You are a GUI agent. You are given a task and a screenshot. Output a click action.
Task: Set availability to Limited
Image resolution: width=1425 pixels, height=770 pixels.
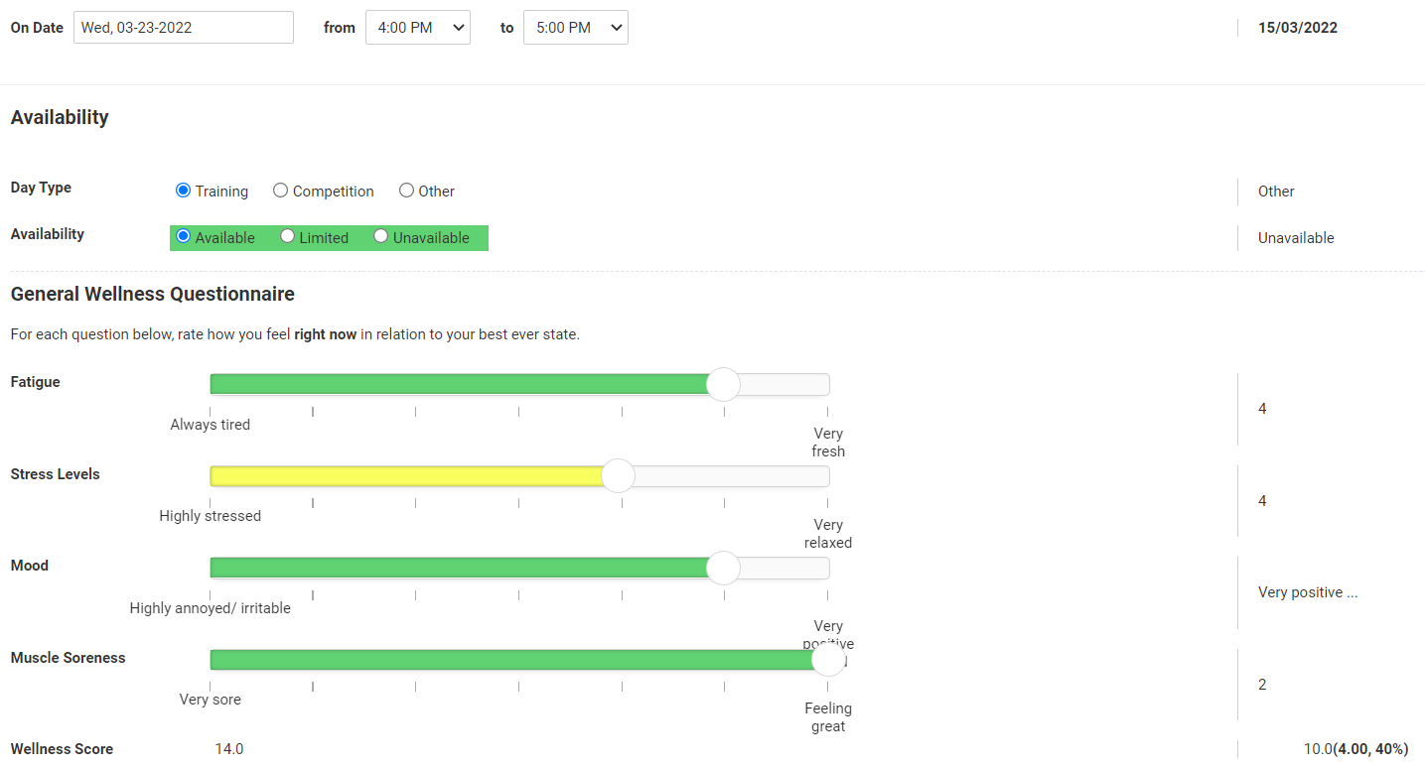pos(287,237)
